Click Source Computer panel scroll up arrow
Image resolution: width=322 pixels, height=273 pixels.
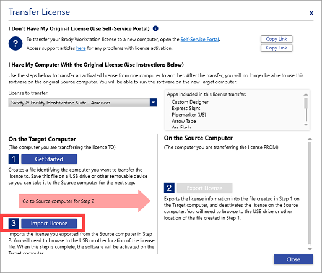(310, 139)
